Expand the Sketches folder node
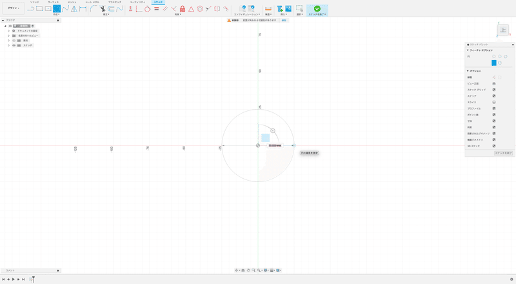The width and height of the screenshot is (516, 284). click(9, 45)
